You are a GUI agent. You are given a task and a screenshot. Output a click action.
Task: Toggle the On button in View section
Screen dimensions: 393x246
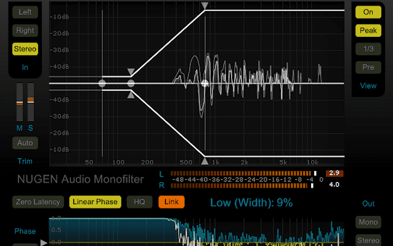(x=368, y=12)
